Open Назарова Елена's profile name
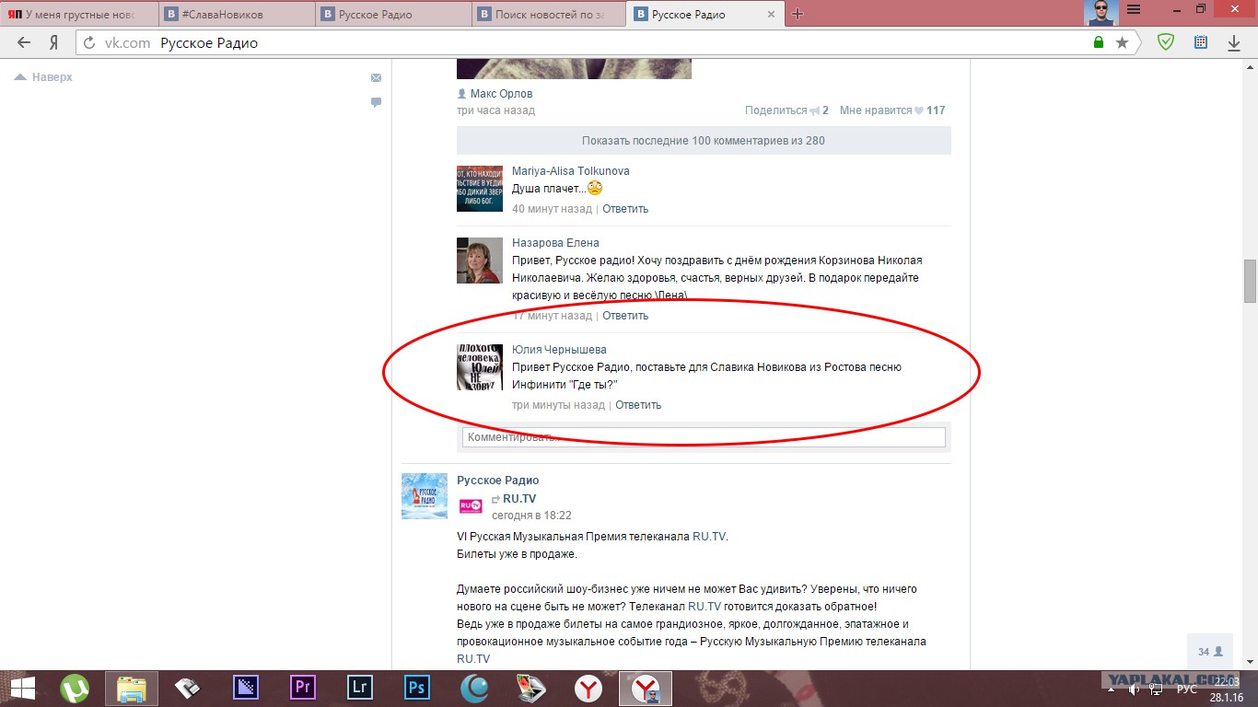The height and width of the screenshot is (707, 1258). (x=555, y=243)
